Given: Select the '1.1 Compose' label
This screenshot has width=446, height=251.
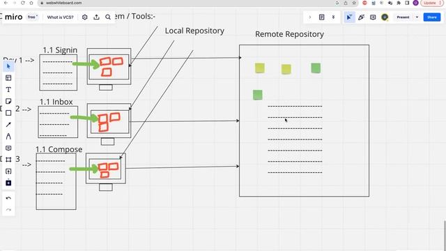Looking at the screenshot, I should pos(59,149).
